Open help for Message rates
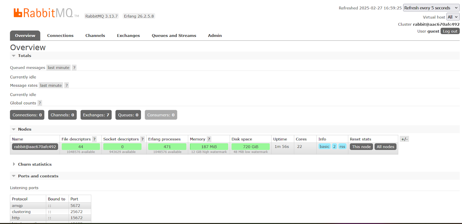Screen dimensions: 462x224 click(x=66, y=85)
